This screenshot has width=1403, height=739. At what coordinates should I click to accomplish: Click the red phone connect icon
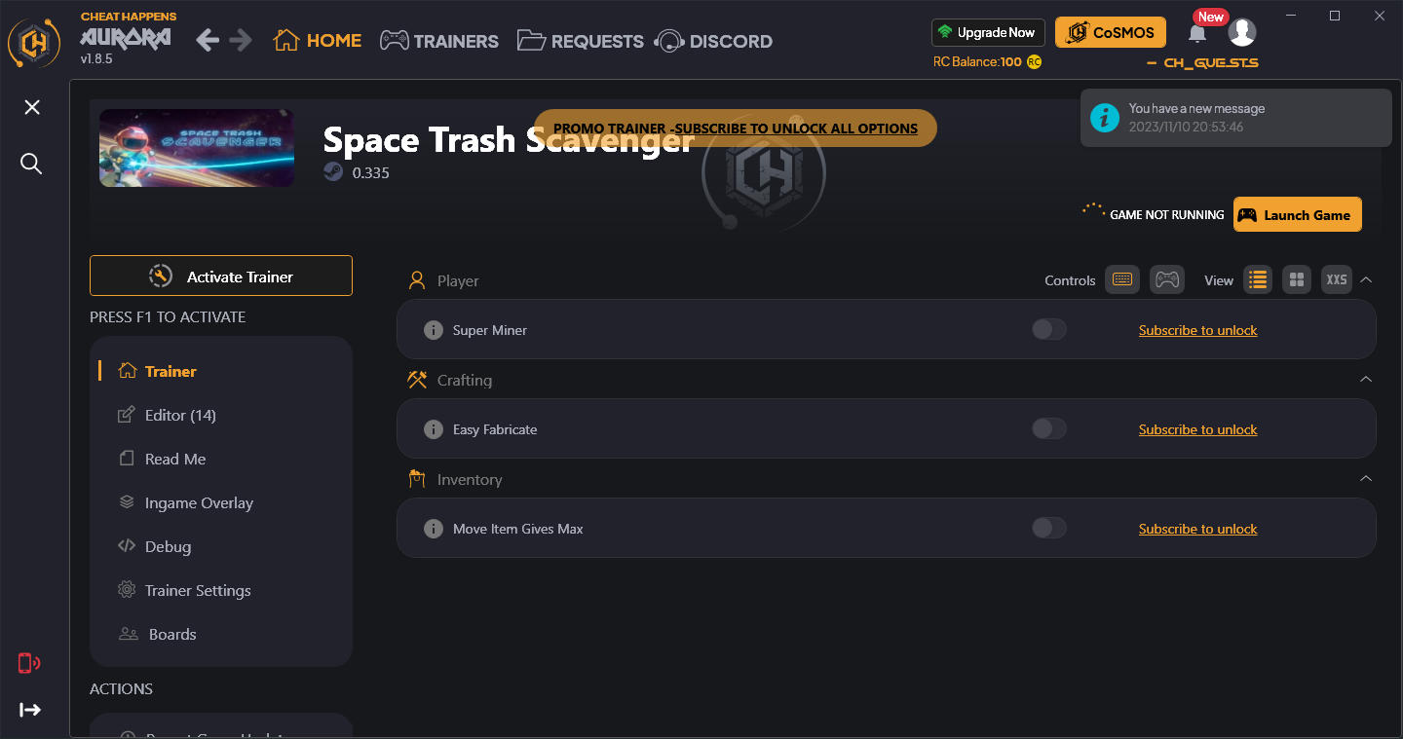29,664
